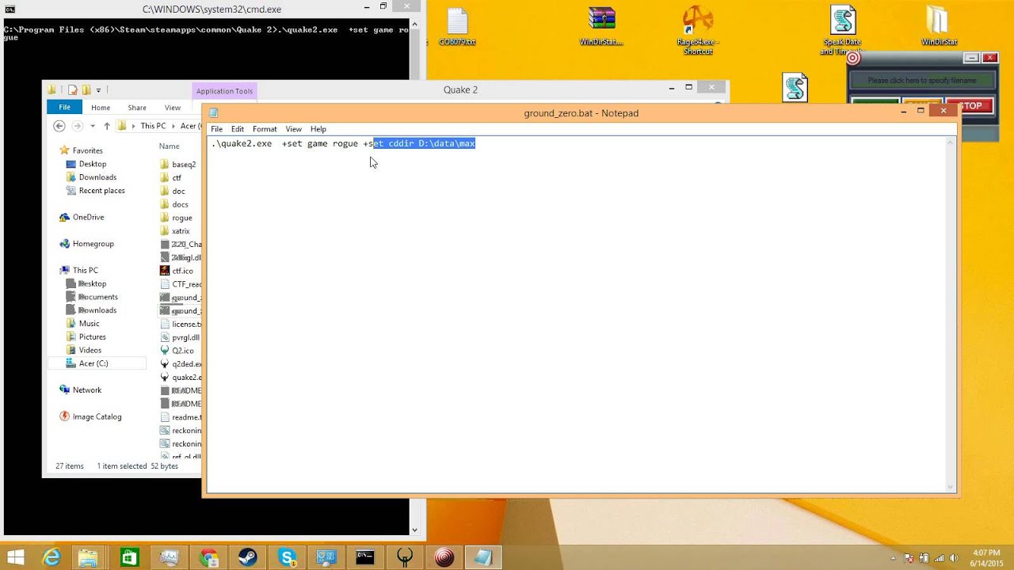This screenshot has height=570, width=1014.
Task: Open Internet Explorer from the taskbar
Action: (51, 558)
